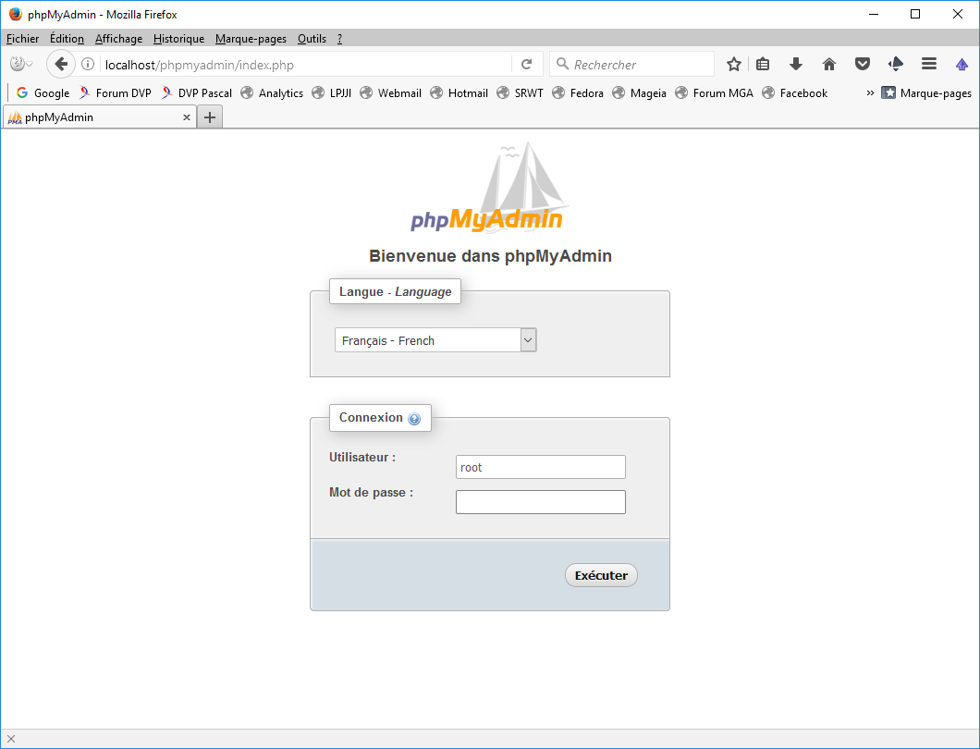Open the Firefox hamburger menu
Image resolution: width=980 pixels, height=749 pixels.
pyautogui.click(x=929, y=64)
